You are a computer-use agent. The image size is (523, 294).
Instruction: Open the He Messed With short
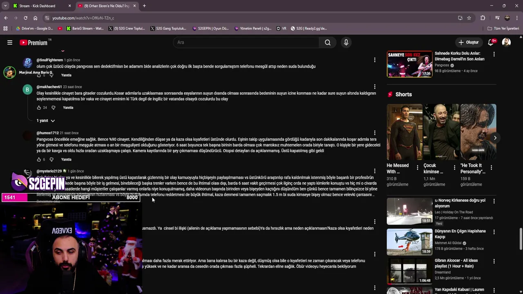click(x=405, y=132)
